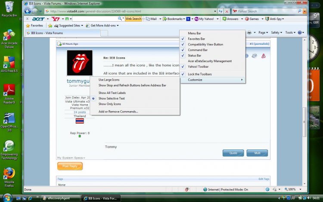Click the magnifier icon in Yahoo! Search box
323x202 pixels.
click(x=299, y=11)
